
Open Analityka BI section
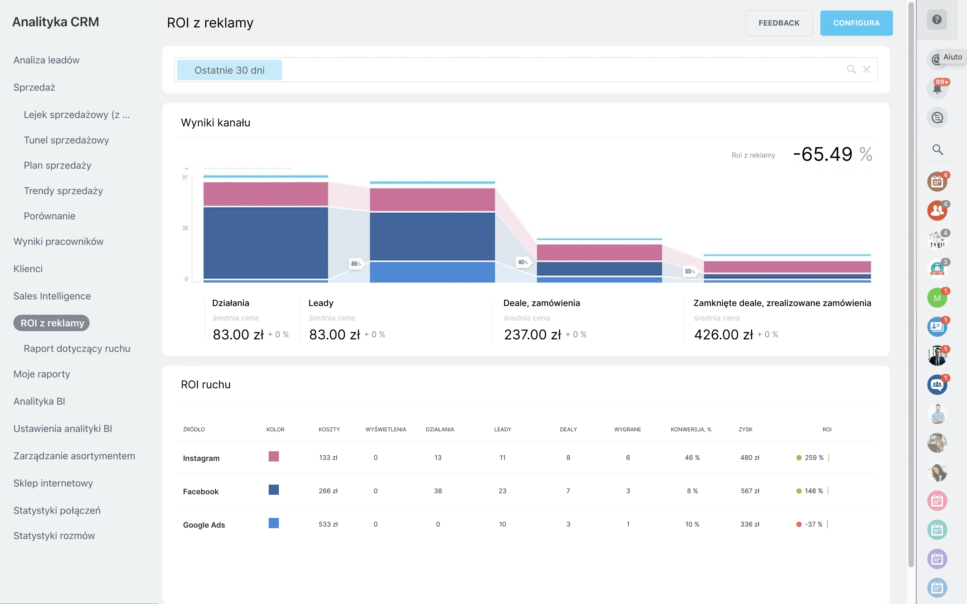(x=39, y=401)
